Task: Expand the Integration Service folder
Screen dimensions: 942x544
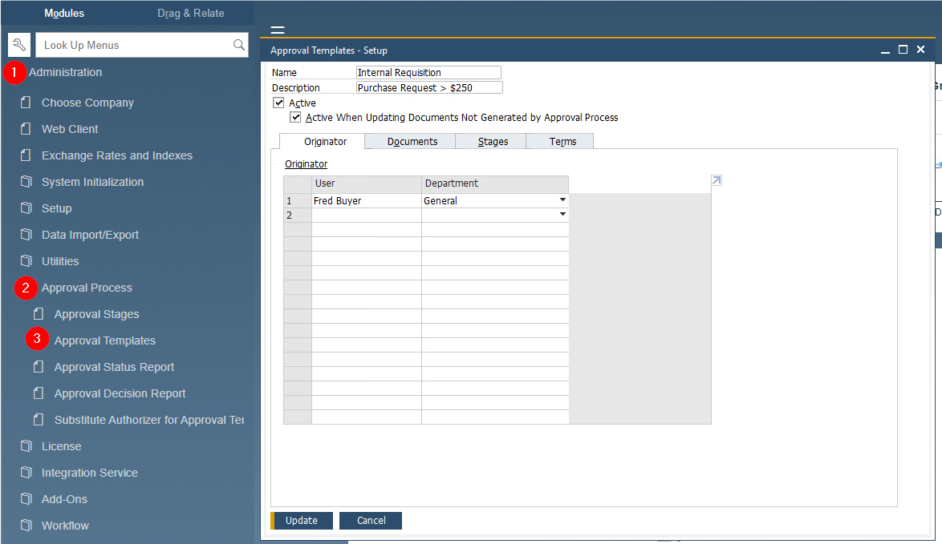Action: 90,473
